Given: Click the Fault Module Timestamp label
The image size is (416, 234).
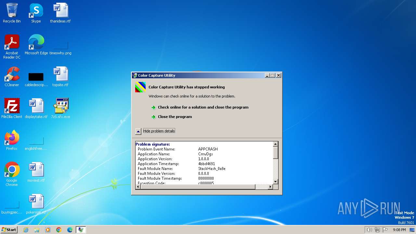Looking at the screenshot, I should [x=160, y=178].
